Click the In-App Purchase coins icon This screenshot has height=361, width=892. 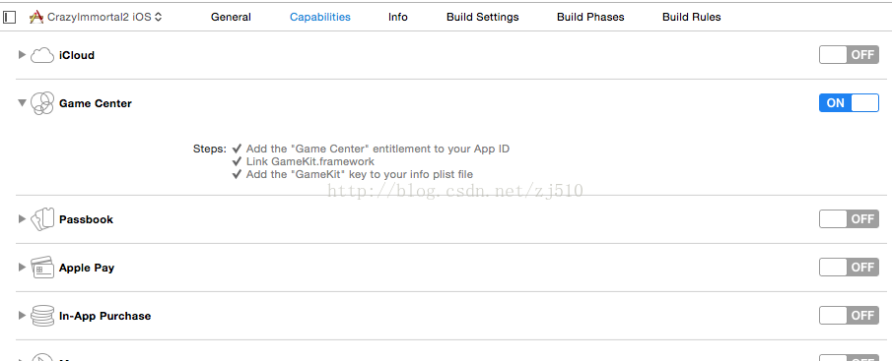point(42,316)
